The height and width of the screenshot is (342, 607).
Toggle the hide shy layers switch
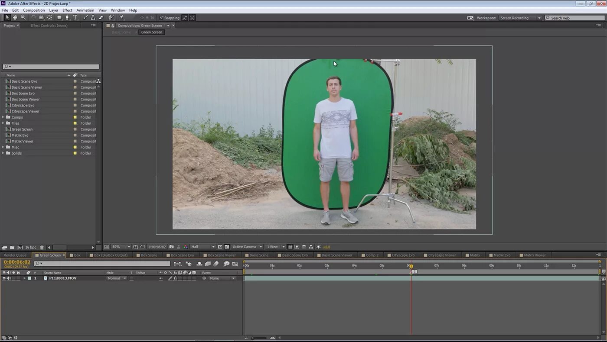(199, 264)
